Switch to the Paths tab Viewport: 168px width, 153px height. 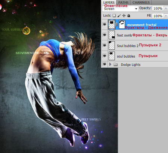click(123, 3)
